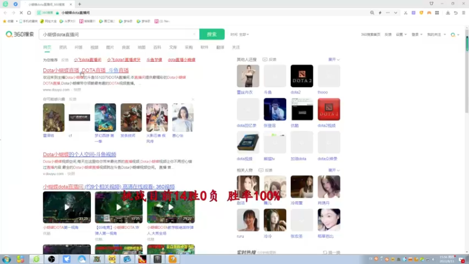Go back to the previous page

tap(5, 12)
